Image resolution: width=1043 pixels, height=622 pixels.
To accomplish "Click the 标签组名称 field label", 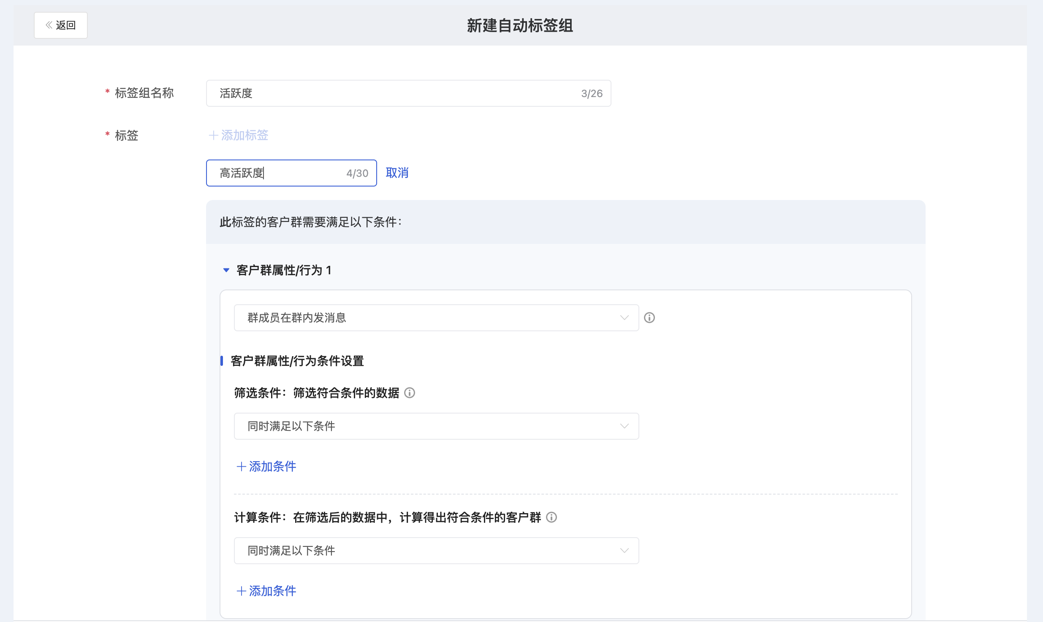I will (144, 93).
